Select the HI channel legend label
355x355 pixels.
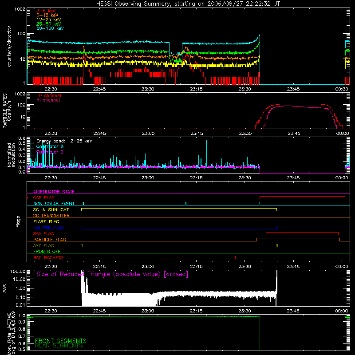point(48,100)
